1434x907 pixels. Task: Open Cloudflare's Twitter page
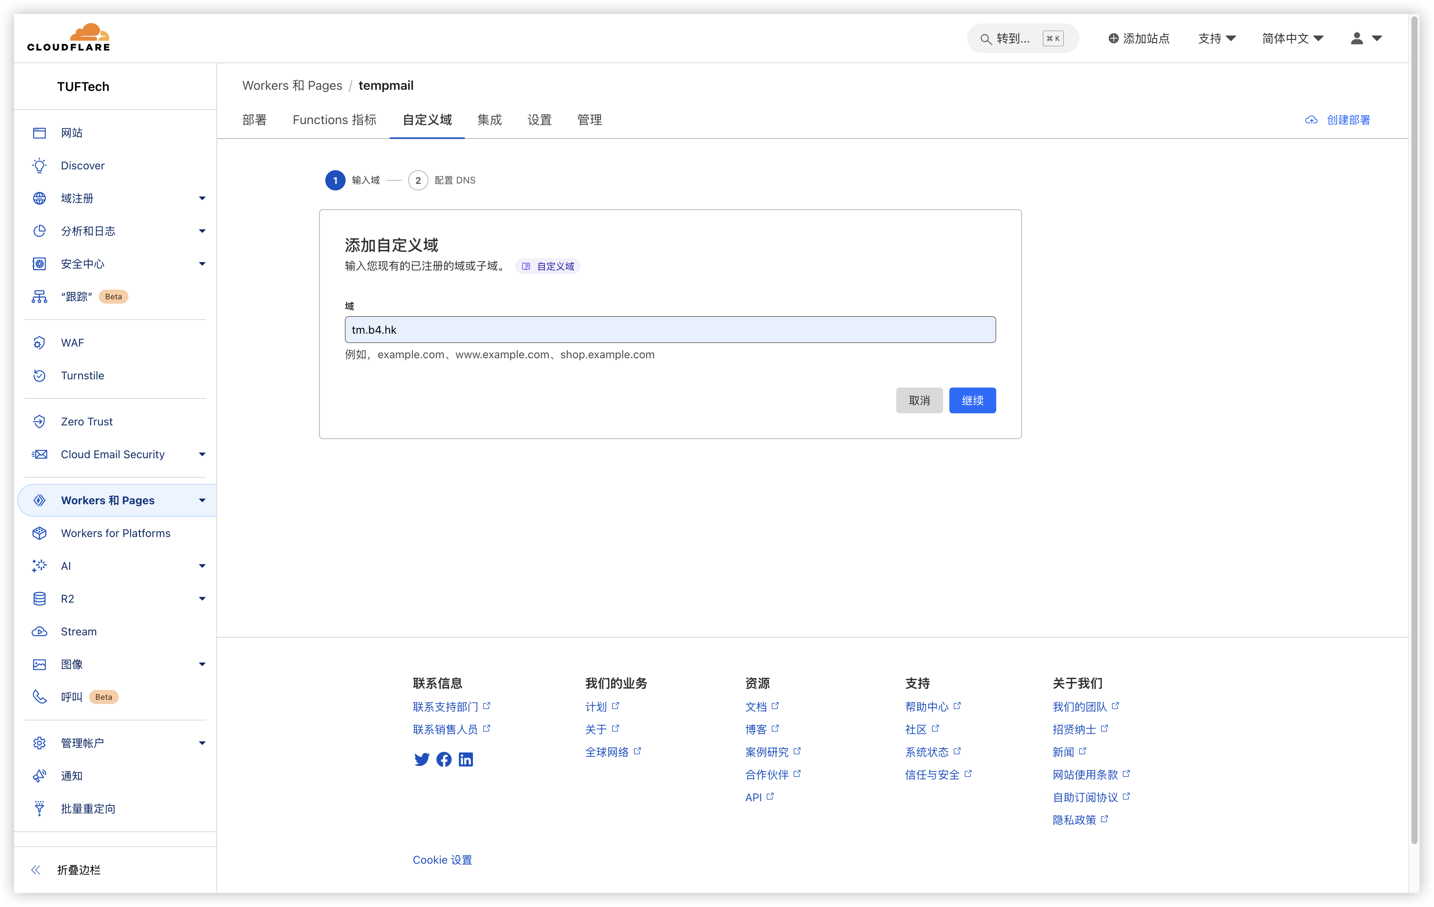(422, 759)
